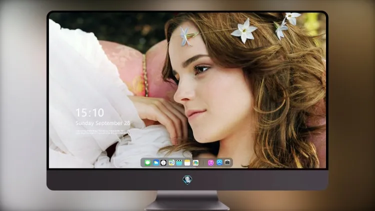Open the green Messages app in the dock
375x211 pixels.
tap(147, 162)
